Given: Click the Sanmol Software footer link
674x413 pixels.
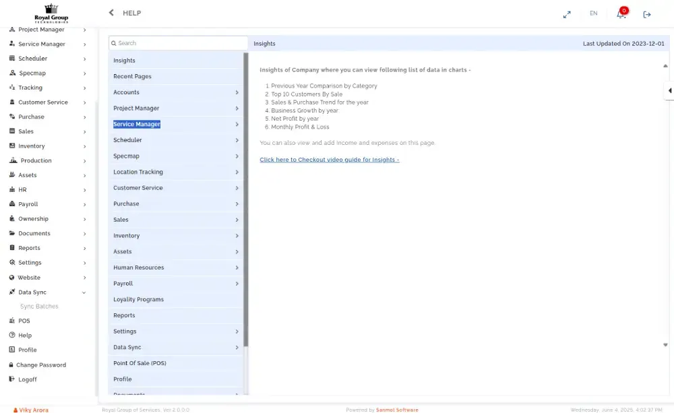Looking at the screenshot, I should tap(397, 410).
